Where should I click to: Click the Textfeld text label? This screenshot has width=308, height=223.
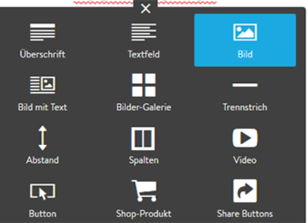[x=144, y=54]
